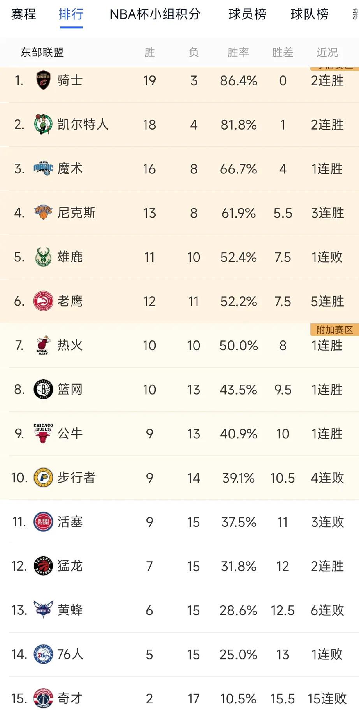Tap the Miami Heat logo

click(43, 345)
